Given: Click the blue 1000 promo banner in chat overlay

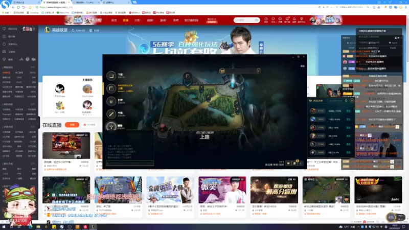Looking at the screenshot, I should click(x=378, y=145).
